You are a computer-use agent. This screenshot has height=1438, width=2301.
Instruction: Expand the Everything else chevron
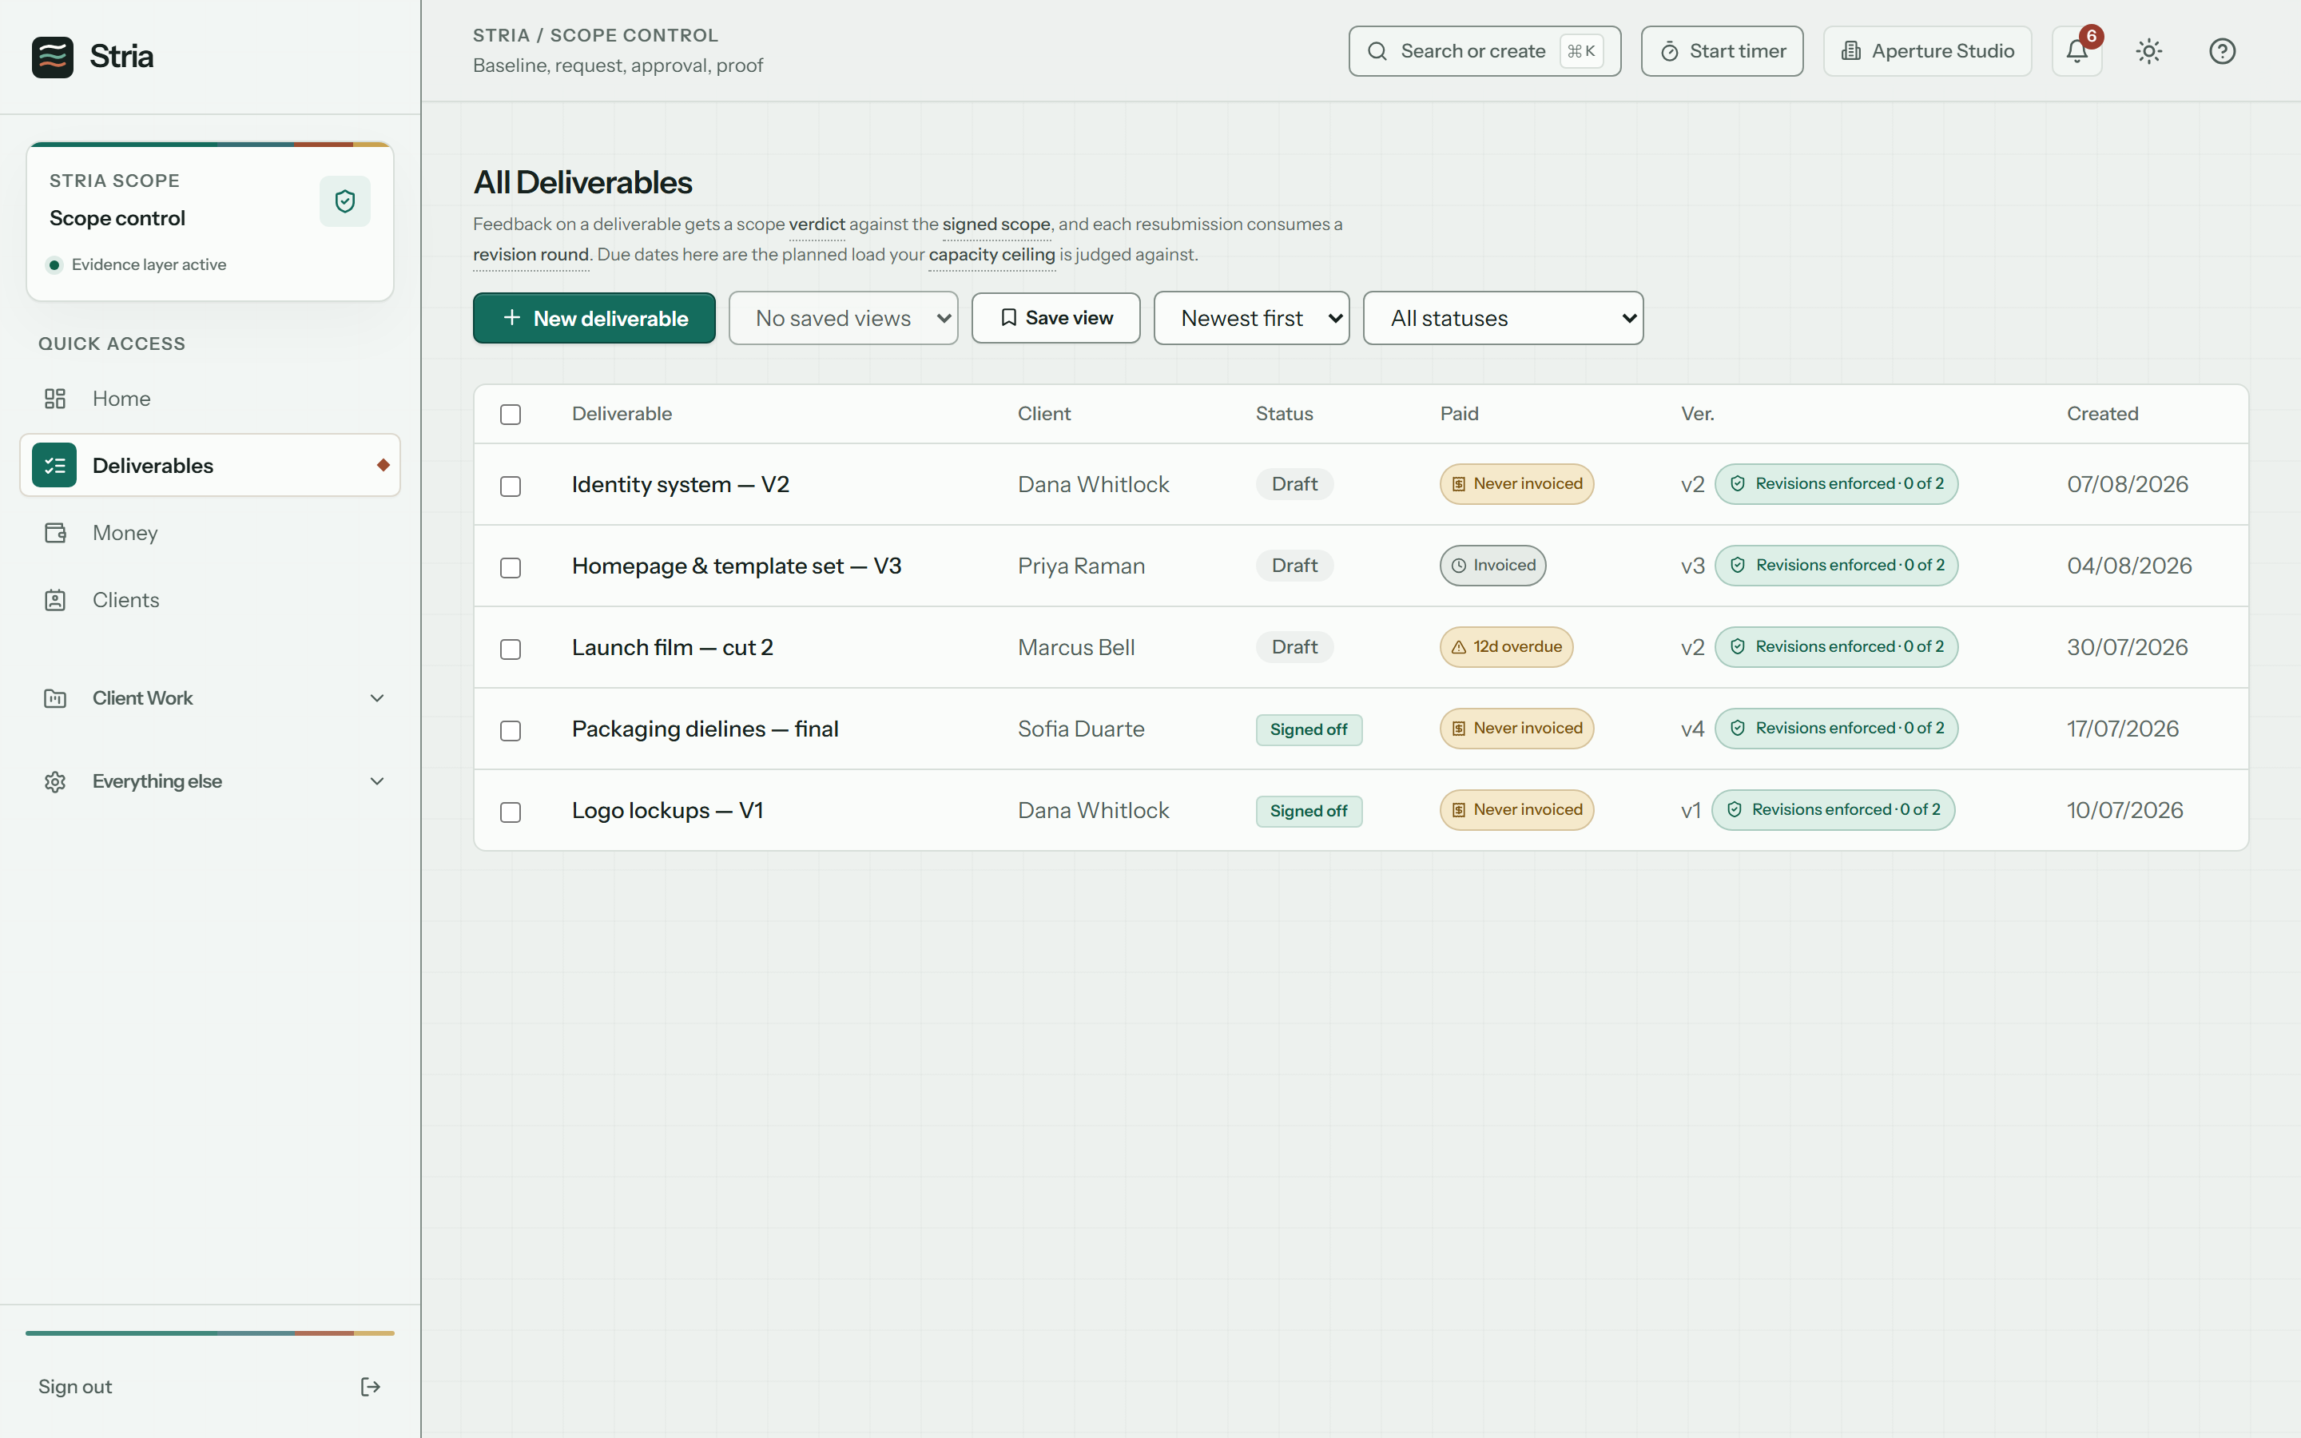376,782
